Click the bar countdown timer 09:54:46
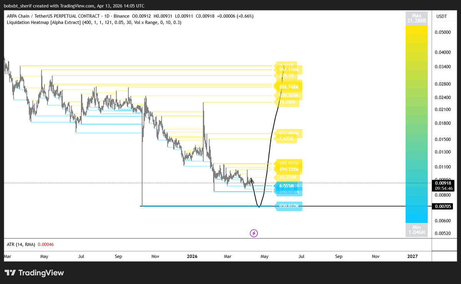 pyautogui.click(x=443, y=188)
